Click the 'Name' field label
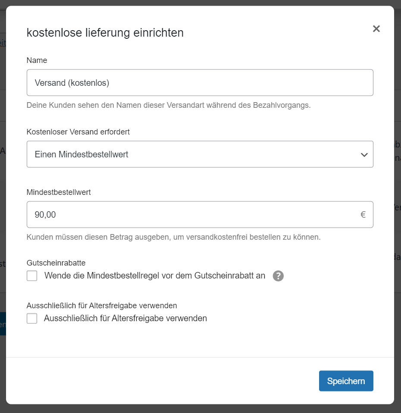 37,60
